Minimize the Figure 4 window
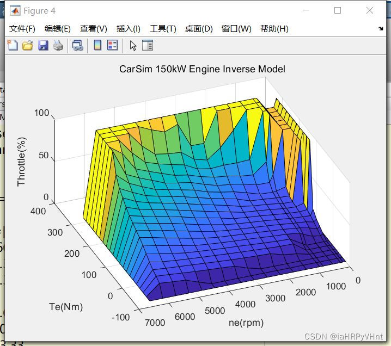 [x=306, y=10]
